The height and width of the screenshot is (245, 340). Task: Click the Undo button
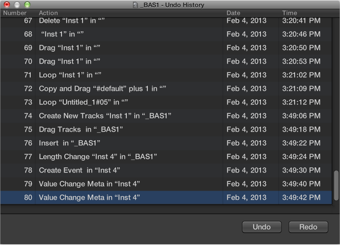262,227
